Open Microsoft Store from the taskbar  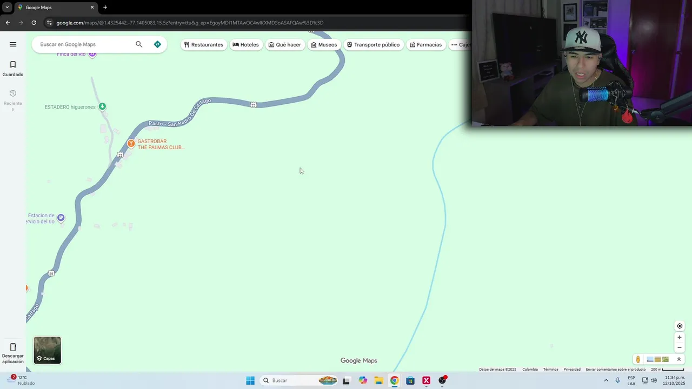[410, 380]
